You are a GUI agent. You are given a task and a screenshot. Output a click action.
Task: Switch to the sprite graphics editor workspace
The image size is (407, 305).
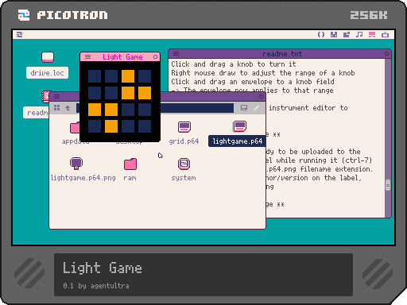pos(334,34)
